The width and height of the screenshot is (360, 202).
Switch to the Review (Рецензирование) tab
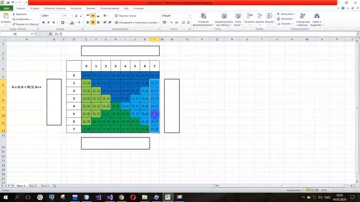(x=110, y=8)
